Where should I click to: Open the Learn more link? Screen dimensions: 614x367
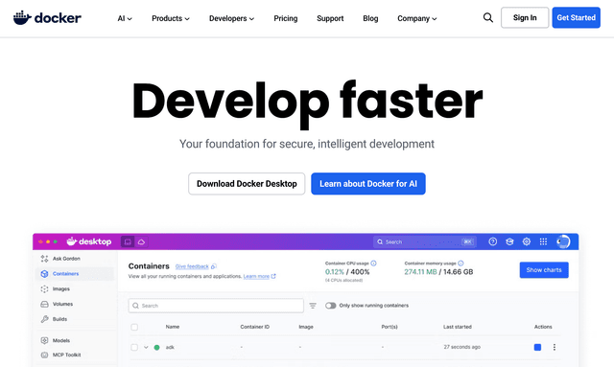pos(256,276)
